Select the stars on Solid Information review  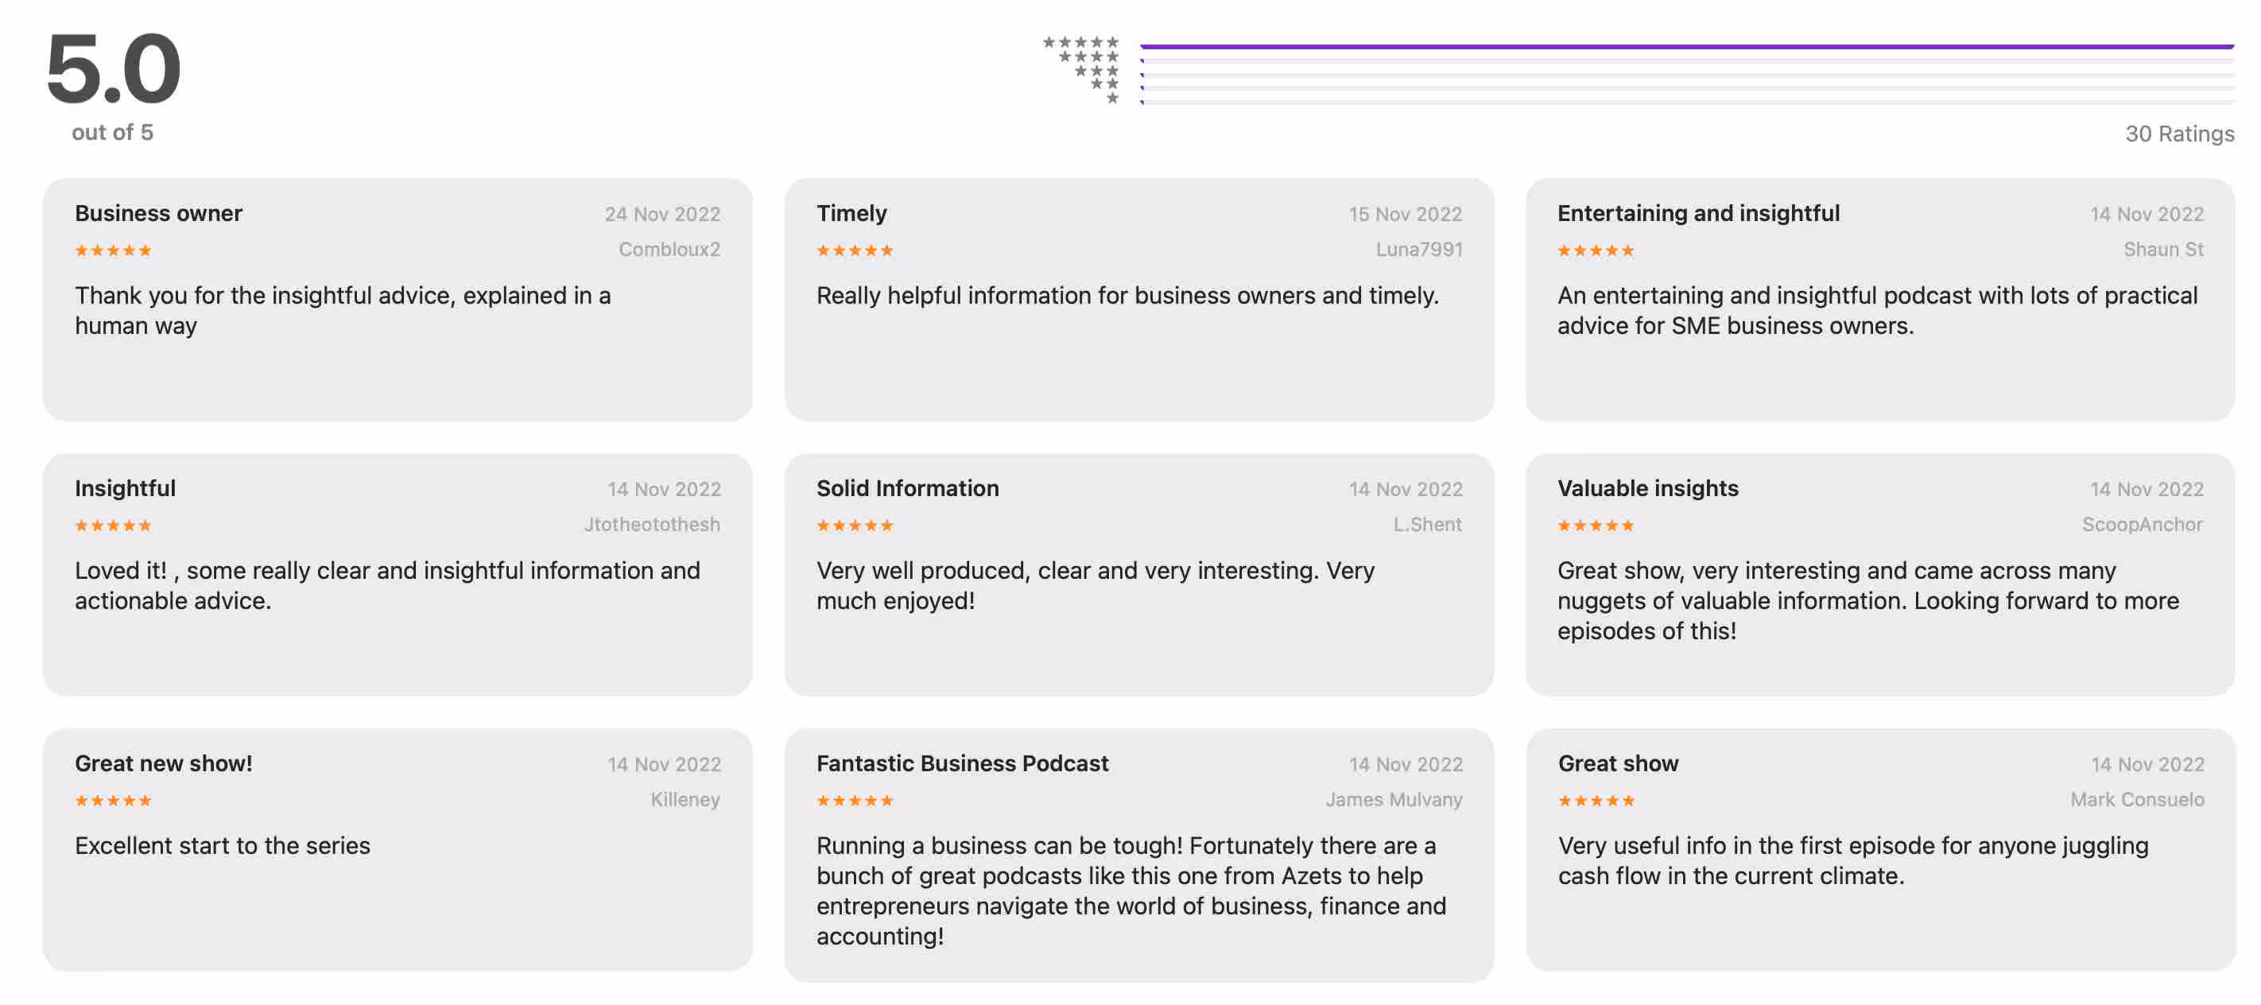point(854,525)
